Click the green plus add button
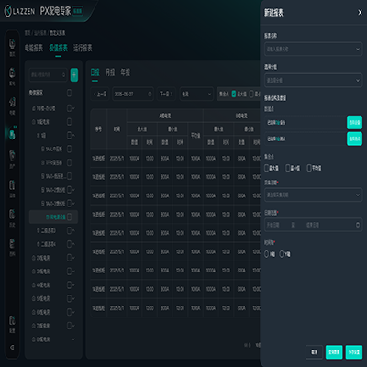This screenshot has height=367, width=367. click(x=74, y=75)
